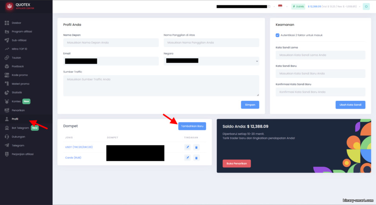Screen dimensions: 376x205
Task: Open the Cards (RUB) link
Action: (73, 158)
